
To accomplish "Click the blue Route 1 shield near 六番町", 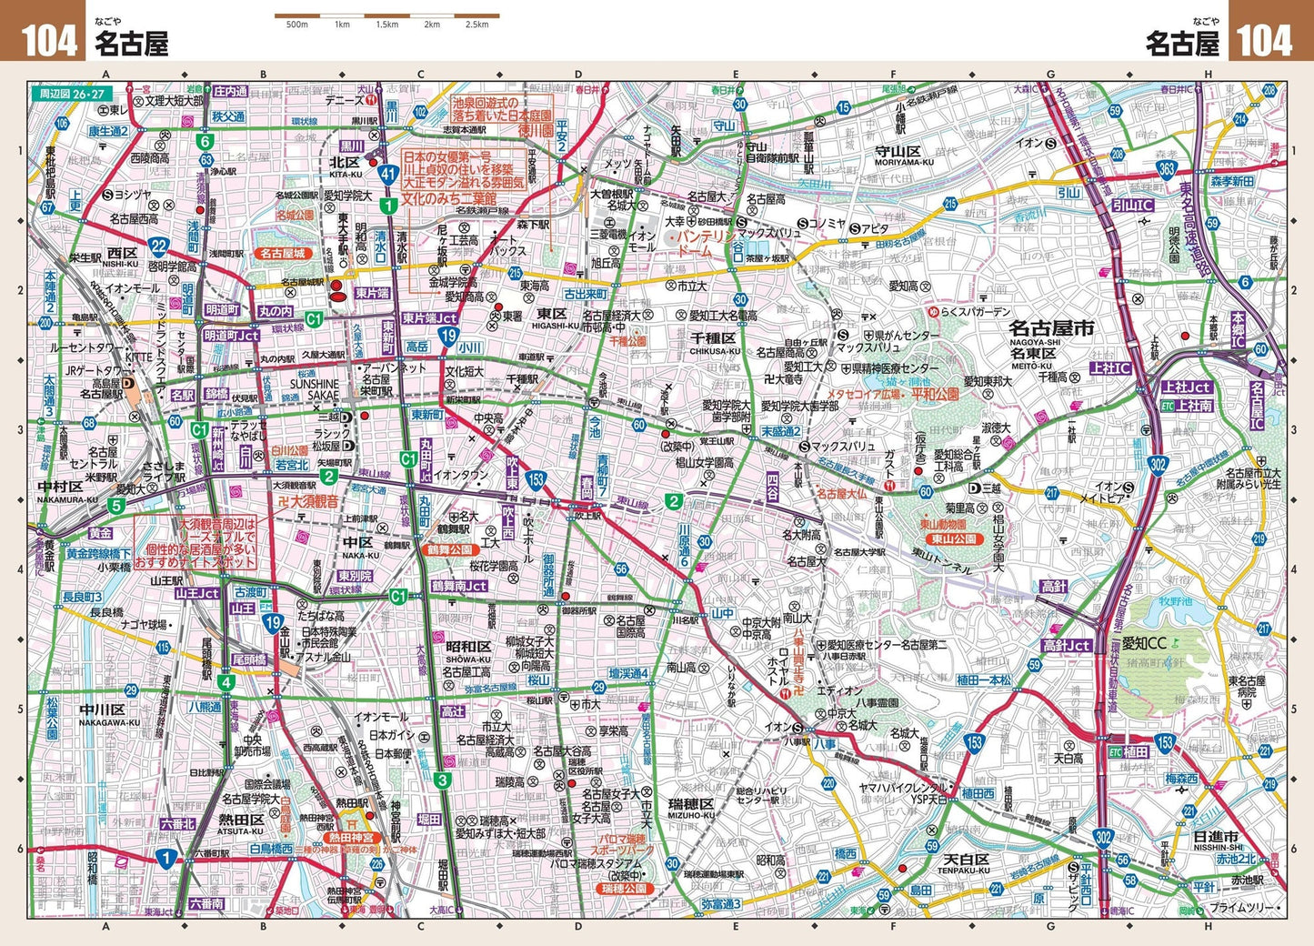I will [x=165, y=857].
